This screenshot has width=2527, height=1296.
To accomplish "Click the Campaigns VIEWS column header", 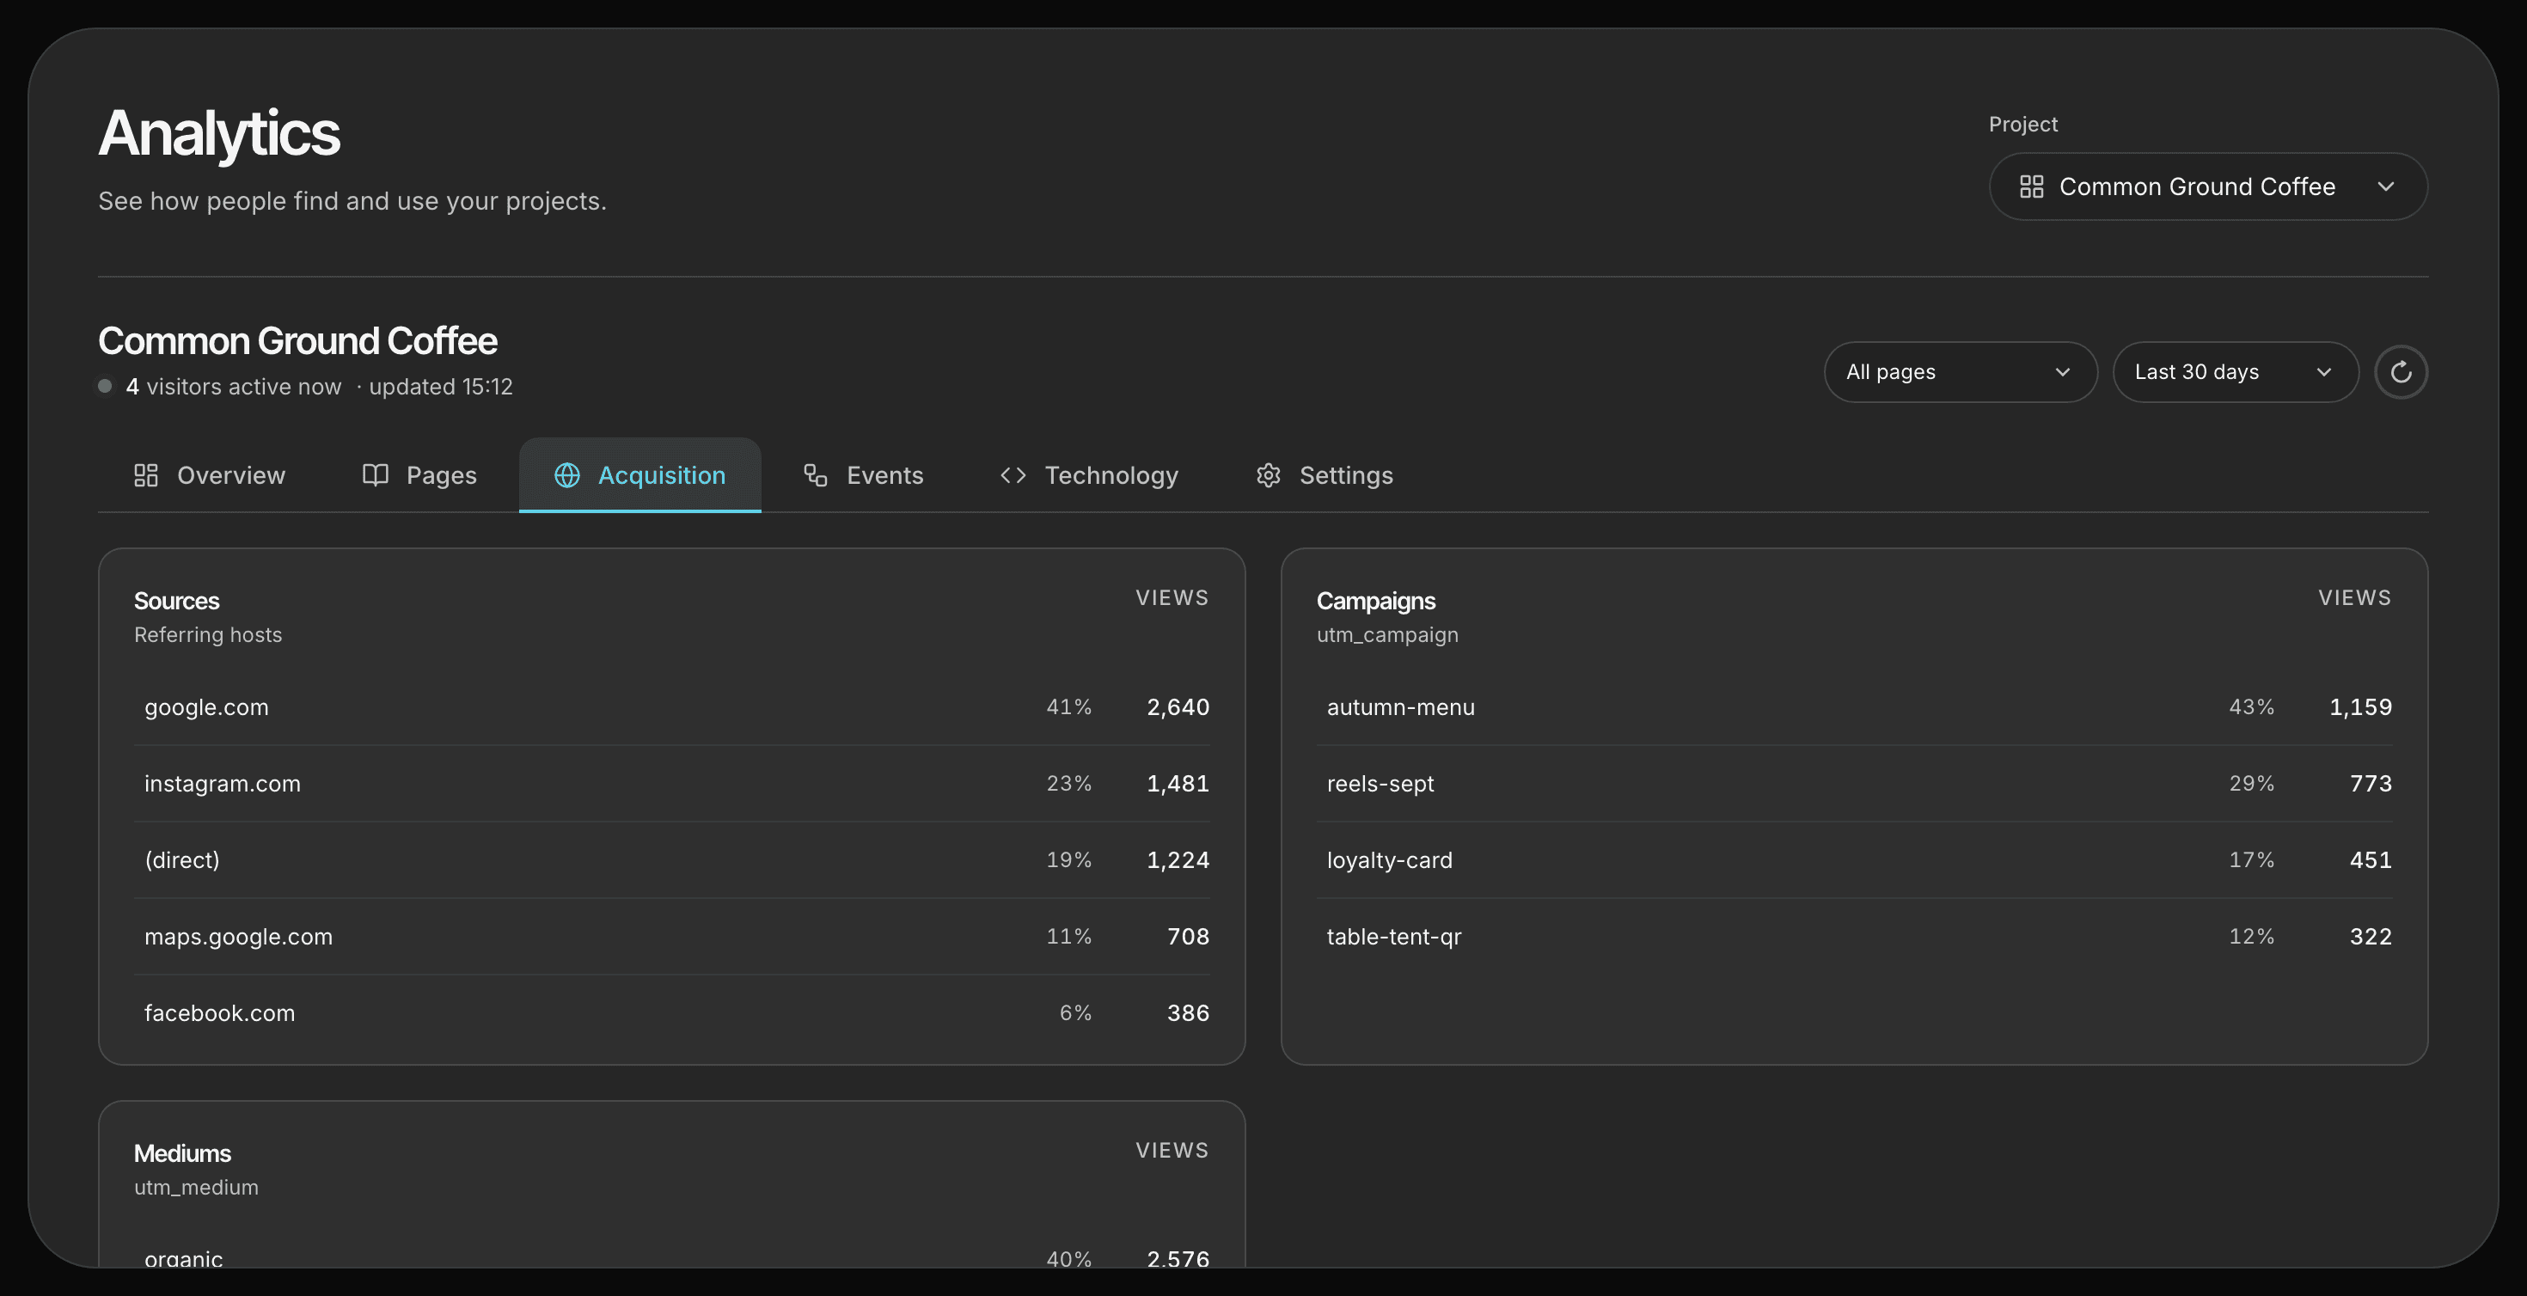I will pos(2354,597).
